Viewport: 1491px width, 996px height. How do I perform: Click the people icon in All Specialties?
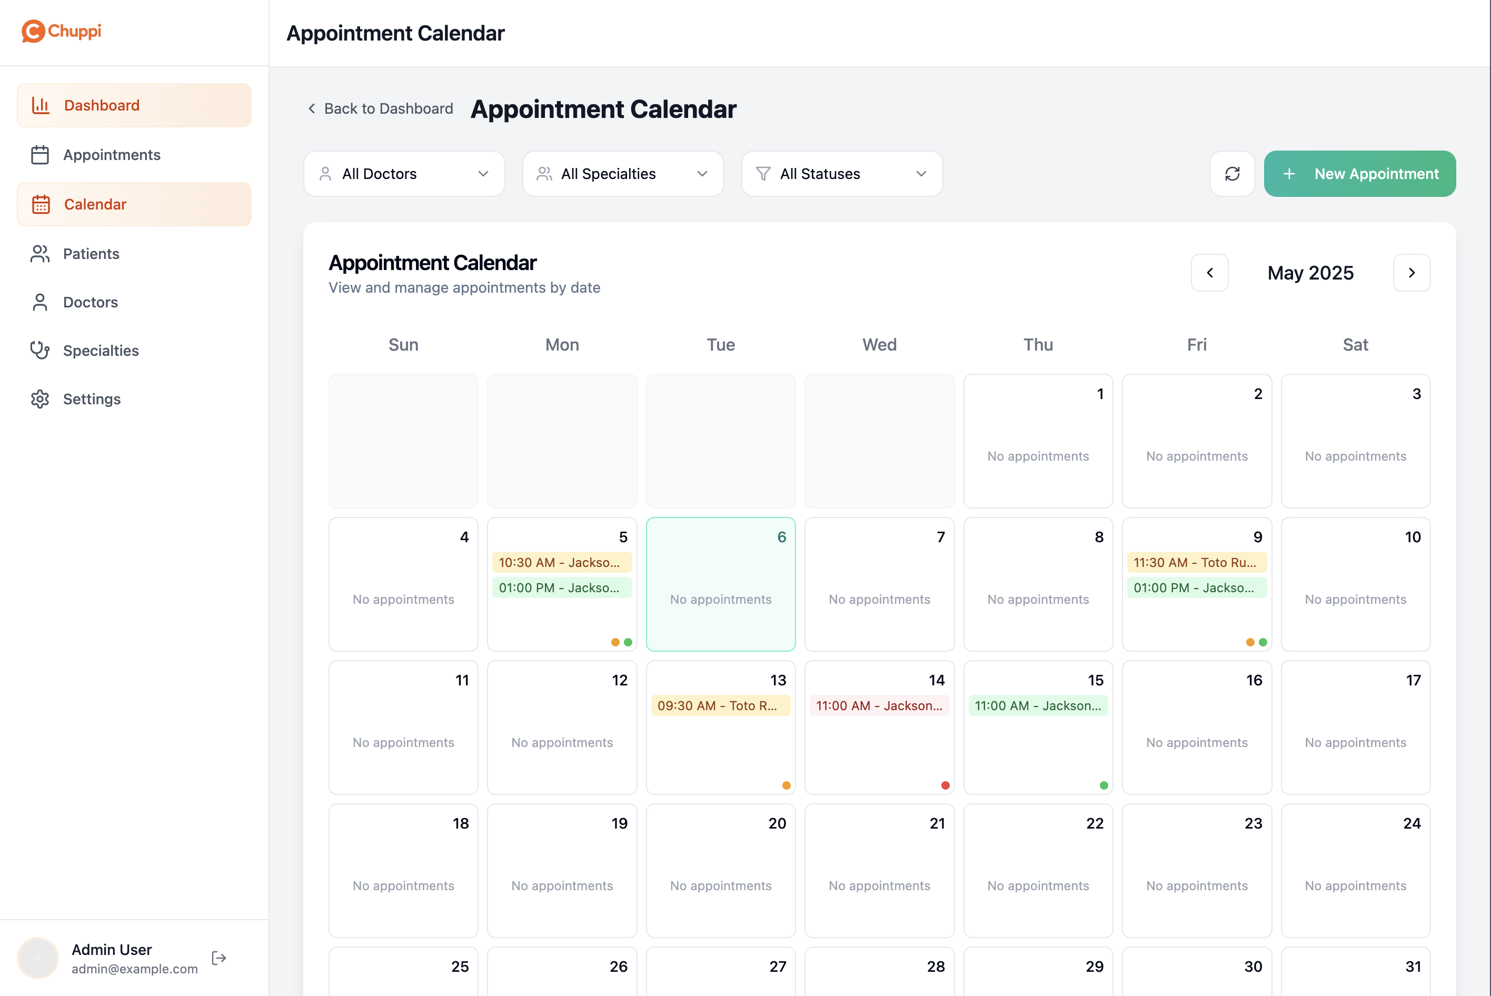tap(544, 173)
